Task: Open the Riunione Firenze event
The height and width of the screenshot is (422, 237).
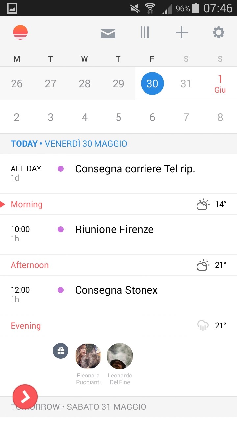Action: coord(114,229)
